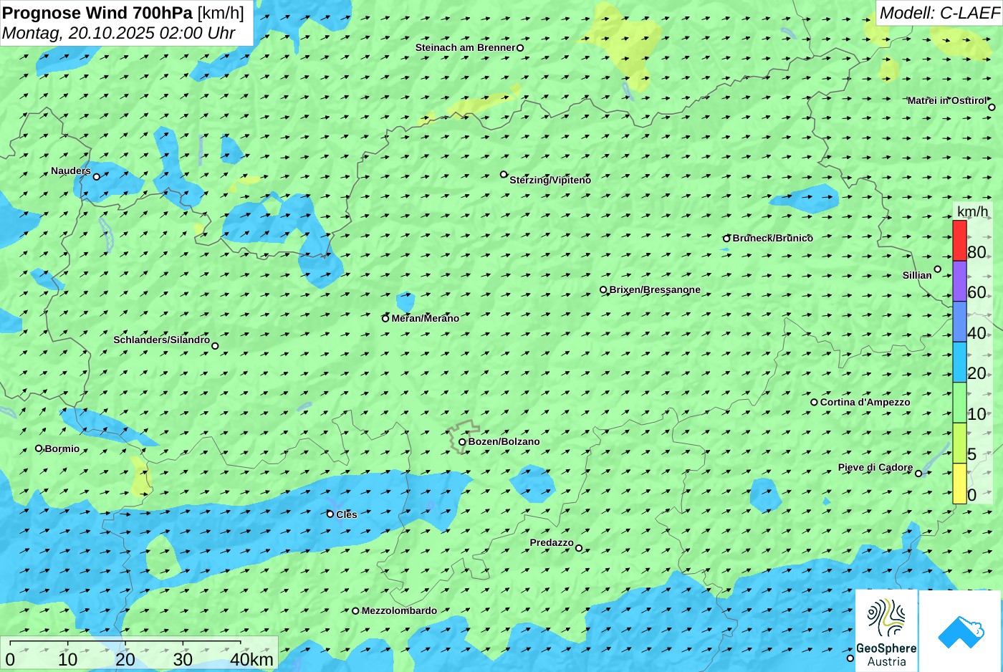Select the Pieve di Cadore marker
The image size is (1003, 672).
click(x=918, y=473)
